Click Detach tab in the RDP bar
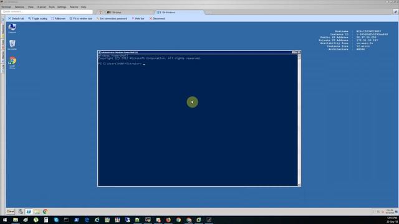This screenshot has width=399, height=224. (16, 19)
